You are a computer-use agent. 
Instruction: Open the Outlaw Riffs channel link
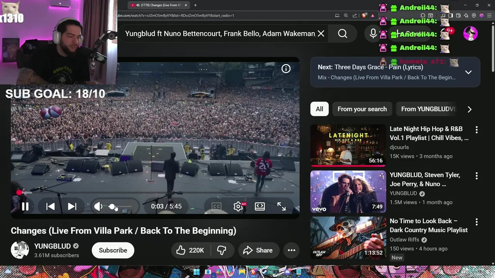click(x=404, y=239)
